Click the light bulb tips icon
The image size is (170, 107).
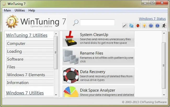[x=144, y=26]
